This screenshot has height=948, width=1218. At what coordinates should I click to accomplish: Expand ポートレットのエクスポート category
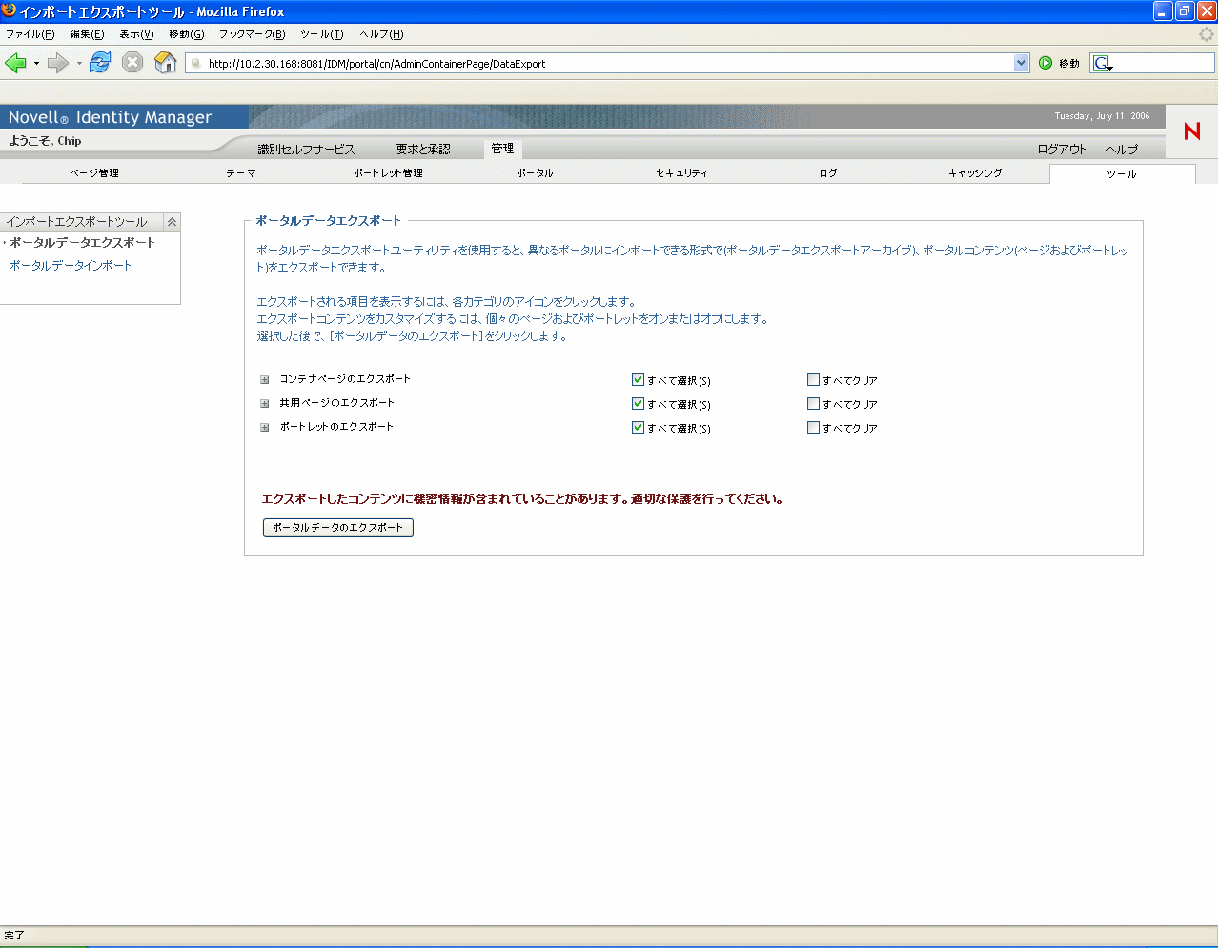(x=265, y=427)
